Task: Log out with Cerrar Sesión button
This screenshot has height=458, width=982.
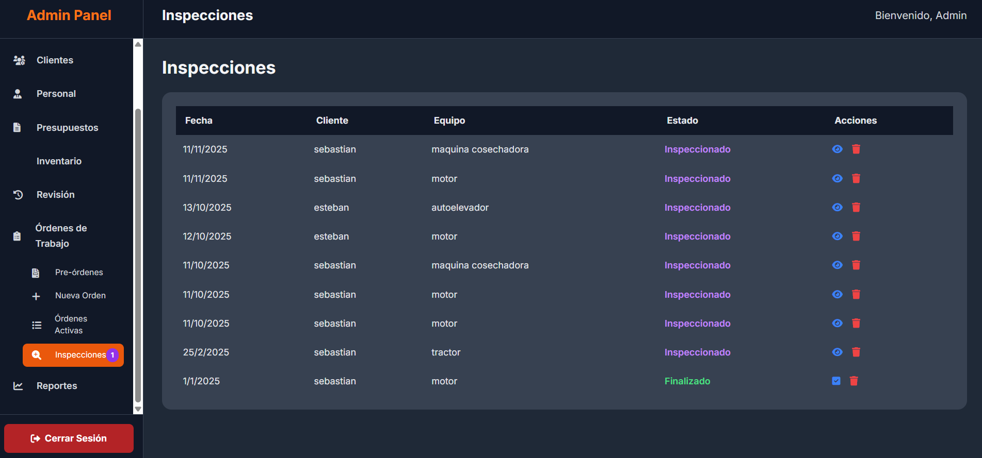Action: (x=69, y=438)
